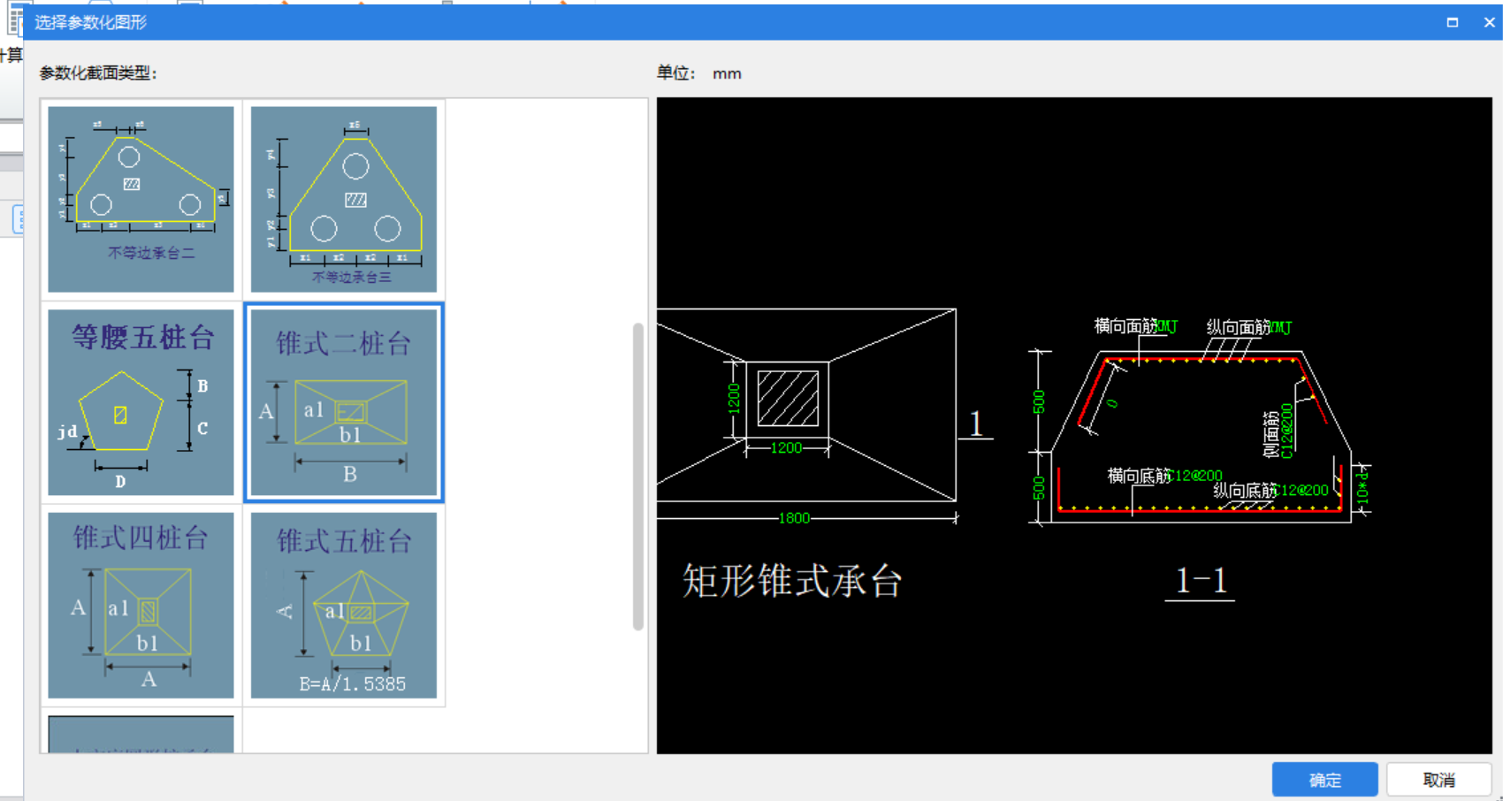The image size is (1503, 801).
Task: Click the 参数化截面类型 label
Action: point(98,73)
